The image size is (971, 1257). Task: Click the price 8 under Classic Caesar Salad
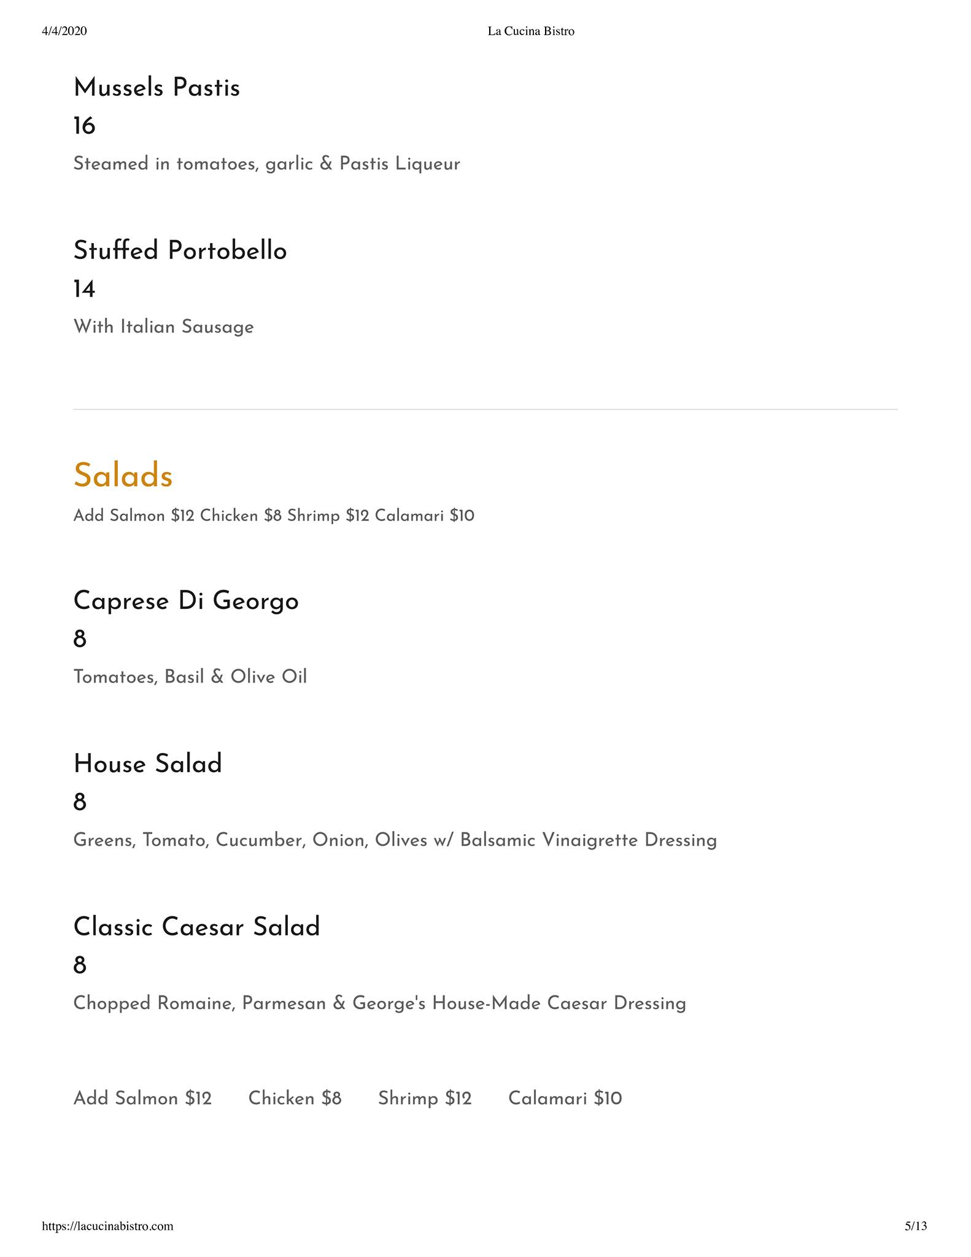pos(80,965)
